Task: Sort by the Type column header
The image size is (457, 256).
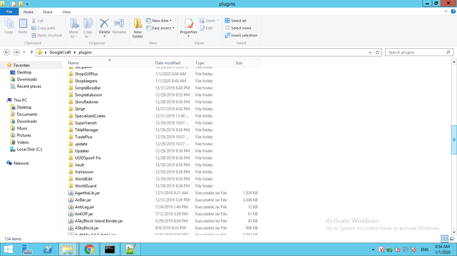Action: coord(213,63)
